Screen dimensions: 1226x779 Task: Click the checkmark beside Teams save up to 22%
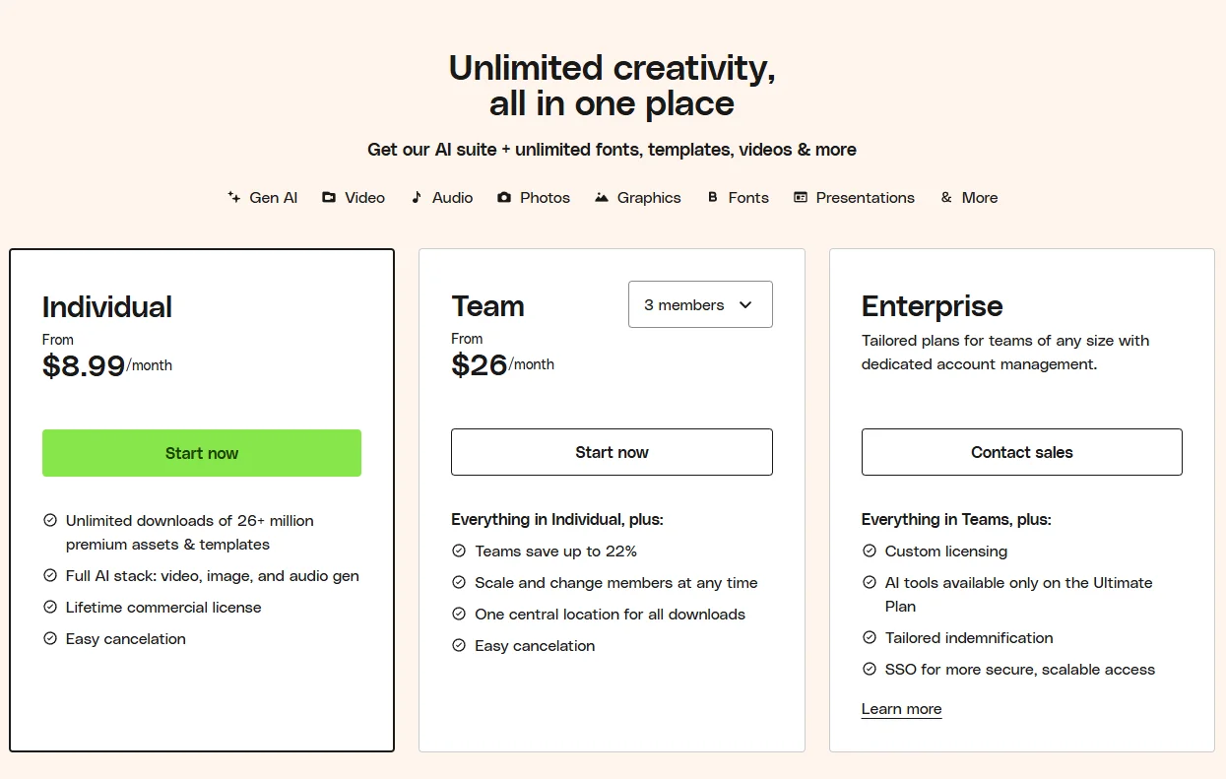[x=459, y=551]
